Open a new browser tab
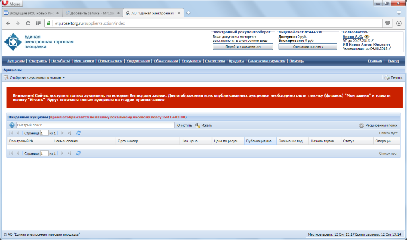 [188, 13]
